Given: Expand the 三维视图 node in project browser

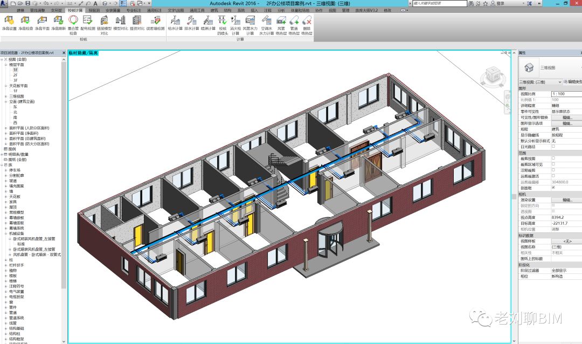Looking at the screenshot, I should [x=6, y=96].
